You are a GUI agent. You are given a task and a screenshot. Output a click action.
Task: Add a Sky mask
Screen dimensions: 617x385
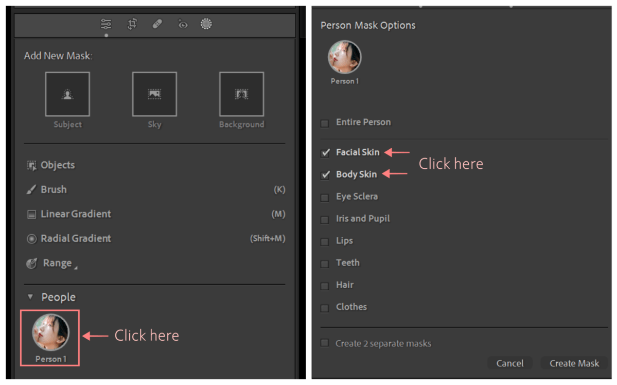coord(154,94)
